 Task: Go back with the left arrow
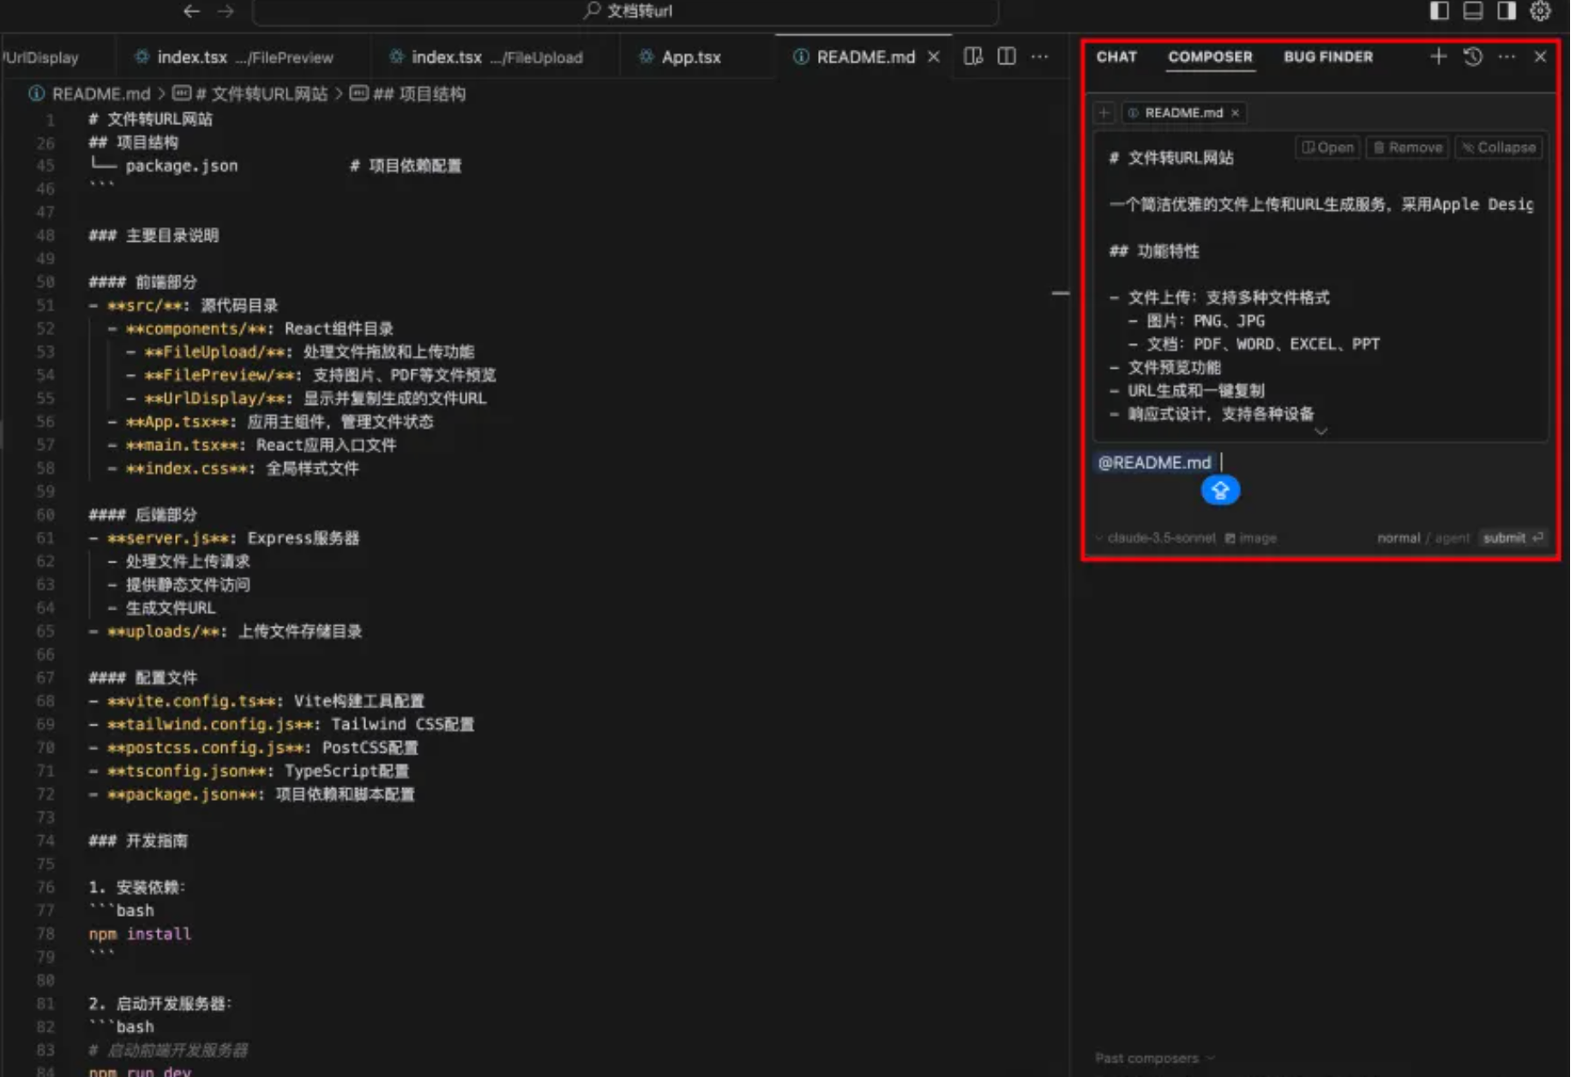(x=191, y=11)
